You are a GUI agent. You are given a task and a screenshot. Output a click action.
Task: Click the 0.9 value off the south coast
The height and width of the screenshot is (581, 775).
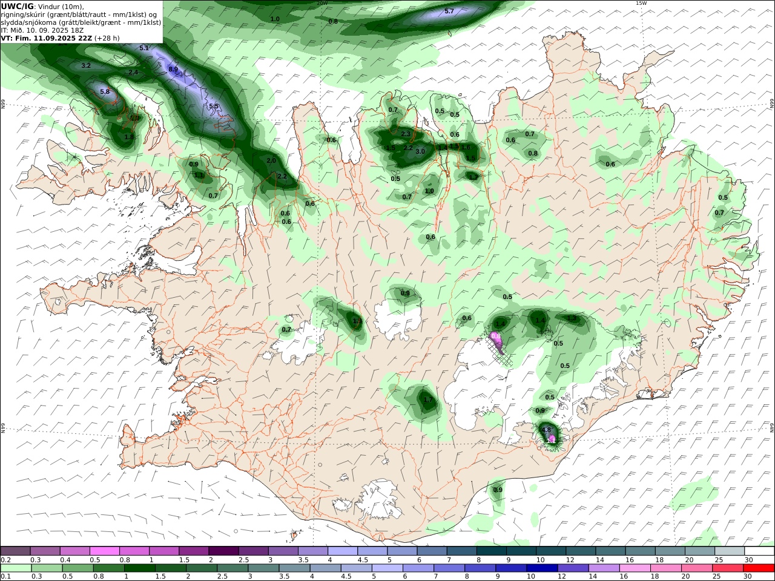[x=498, y=490]
